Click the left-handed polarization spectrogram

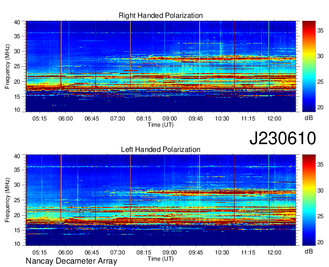pos(161,200)
